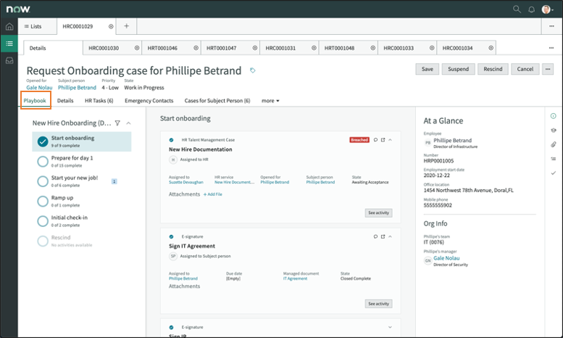Open the more dropdown in case tabs

(x=270, y=101)
